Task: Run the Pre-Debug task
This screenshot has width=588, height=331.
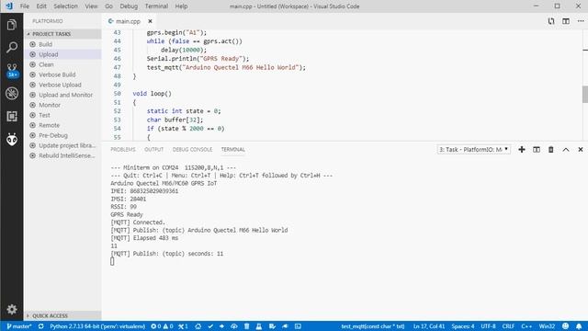Action: [63, 135]
